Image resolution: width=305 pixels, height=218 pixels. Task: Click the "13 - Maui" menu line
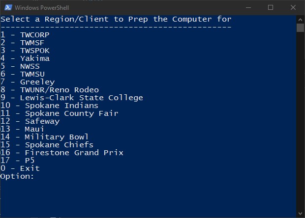(22, 129)
